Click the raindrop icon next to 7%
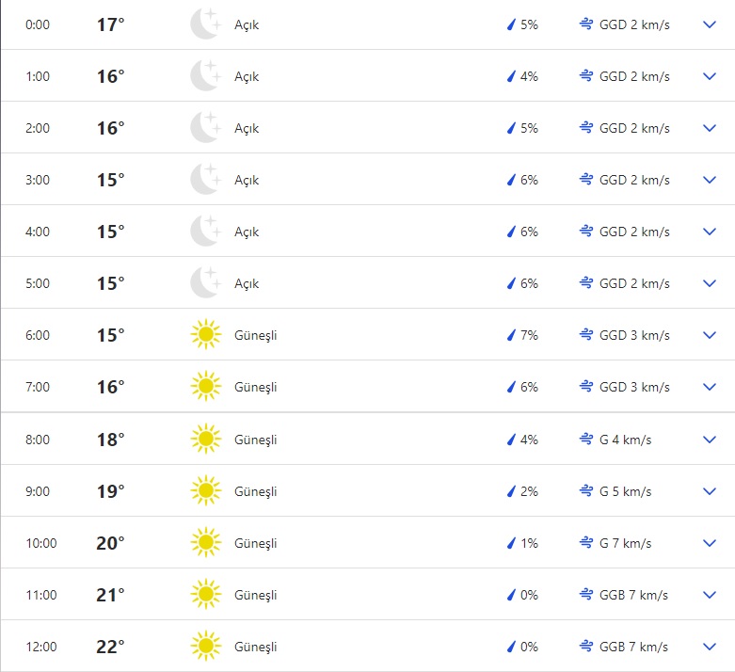The width and height of the screenshot is (735, 672). click(x=512, y=335)
